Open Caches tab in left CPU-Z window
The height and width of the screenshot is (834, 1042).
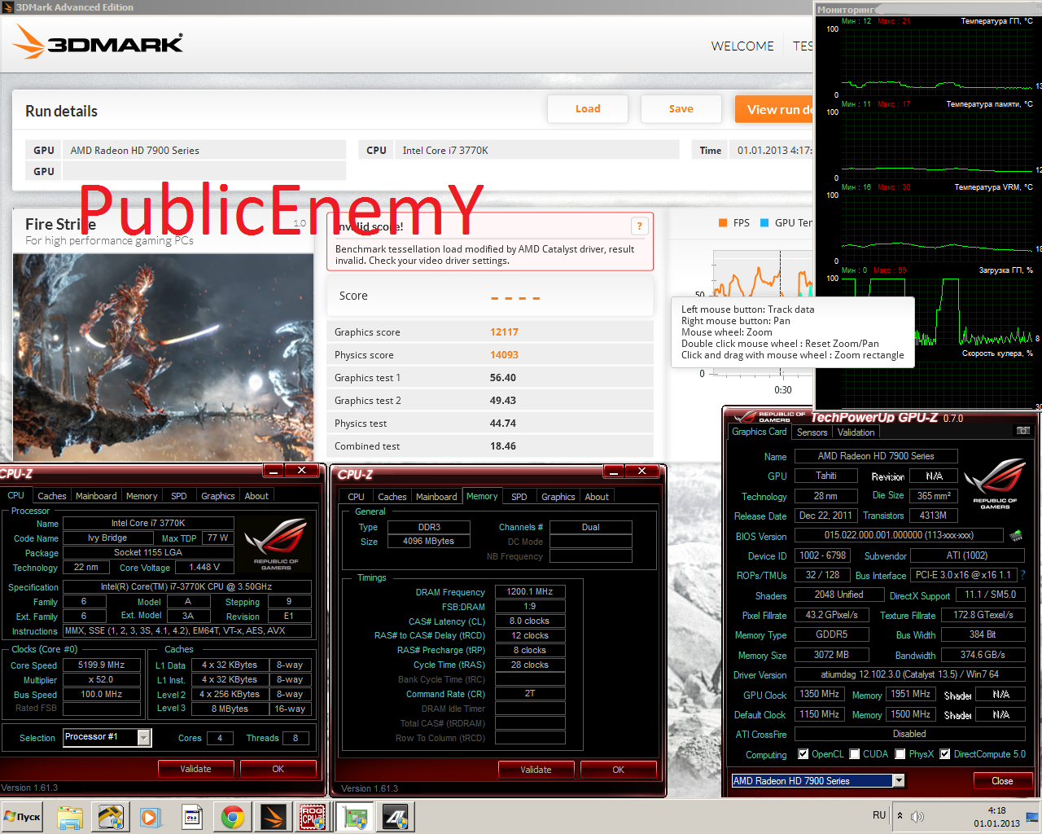click(52, 496)
